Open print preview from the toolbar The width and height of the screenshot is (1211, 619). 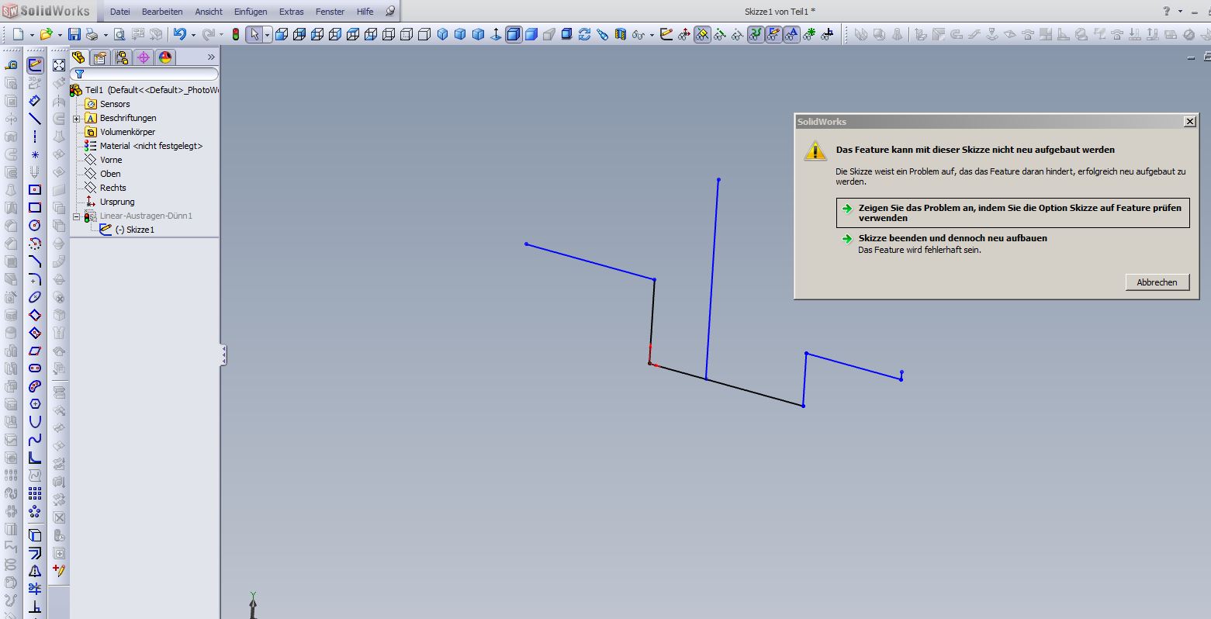click(119, 35)
